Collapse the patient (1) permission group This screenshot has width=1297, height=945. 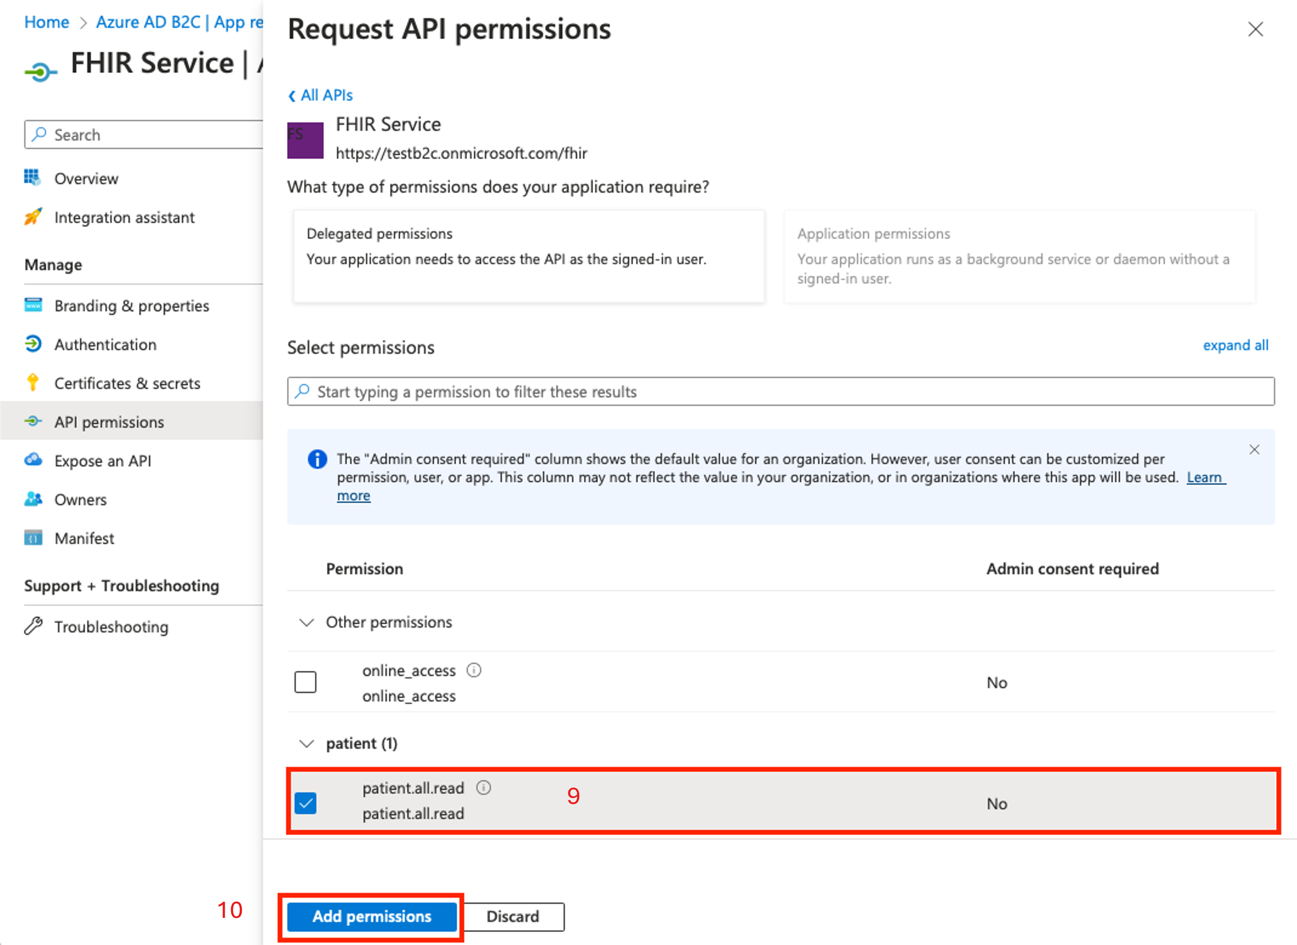tap(307, 744)
